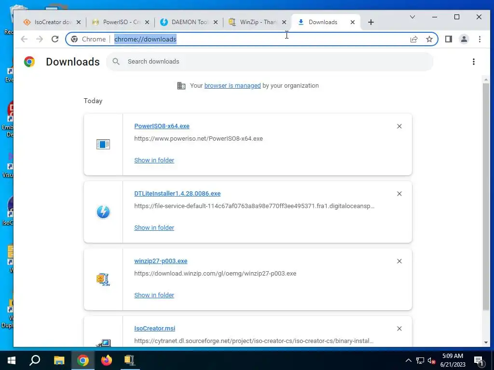Remove DTLiteInstaller1.4.28.0086.exe from the list
This screenshot has width=494, height=370.
click(x=399, y=194)
